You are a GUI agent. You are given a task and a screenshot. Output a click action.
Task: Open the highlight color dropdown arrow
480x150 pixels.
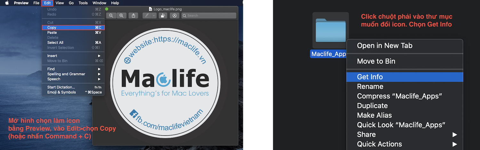coord(154,16)
